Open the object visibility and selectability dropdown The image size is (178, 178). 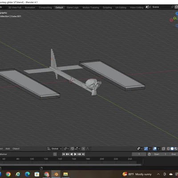pyautogui.click(x=140, y=149)
